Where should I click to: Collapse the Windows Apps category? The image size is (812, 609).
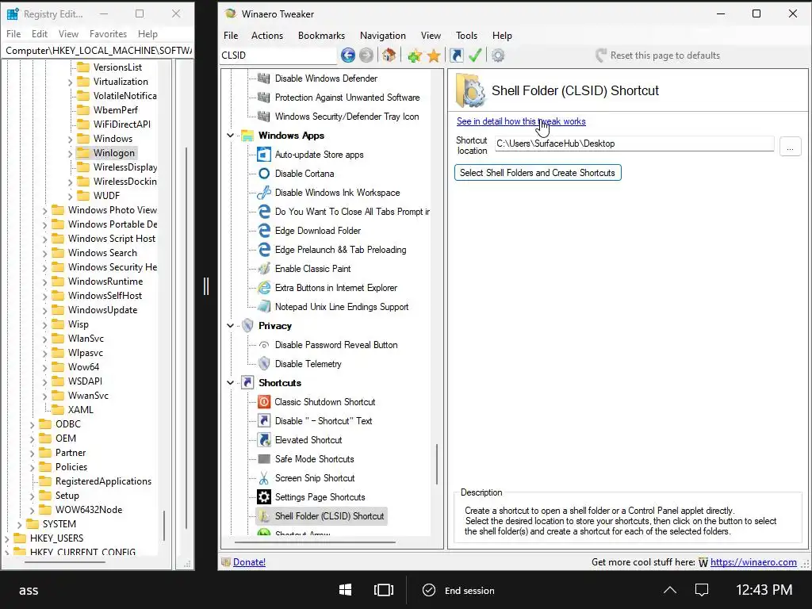tap(231, 136)
